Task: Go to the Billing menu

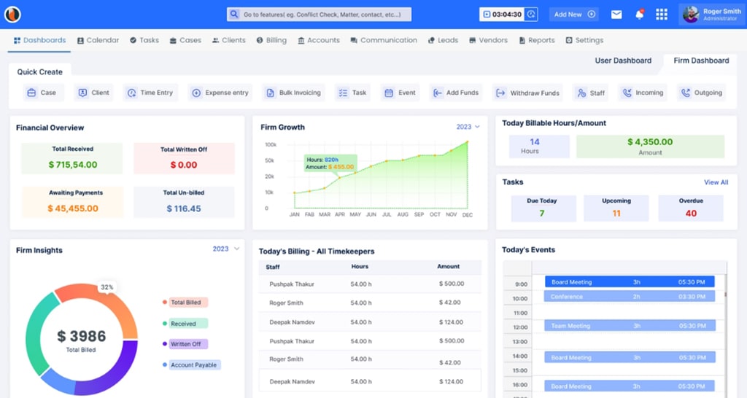Action: pyautogui.click(x=271, y=40)
